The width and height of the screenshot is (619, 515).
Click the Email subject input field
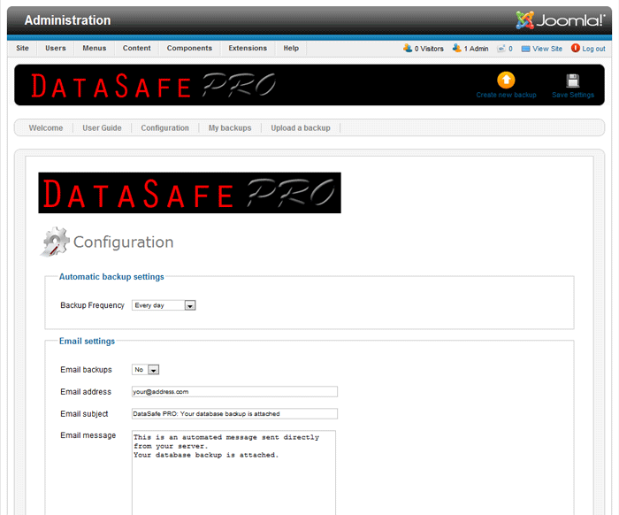[234, 414]
